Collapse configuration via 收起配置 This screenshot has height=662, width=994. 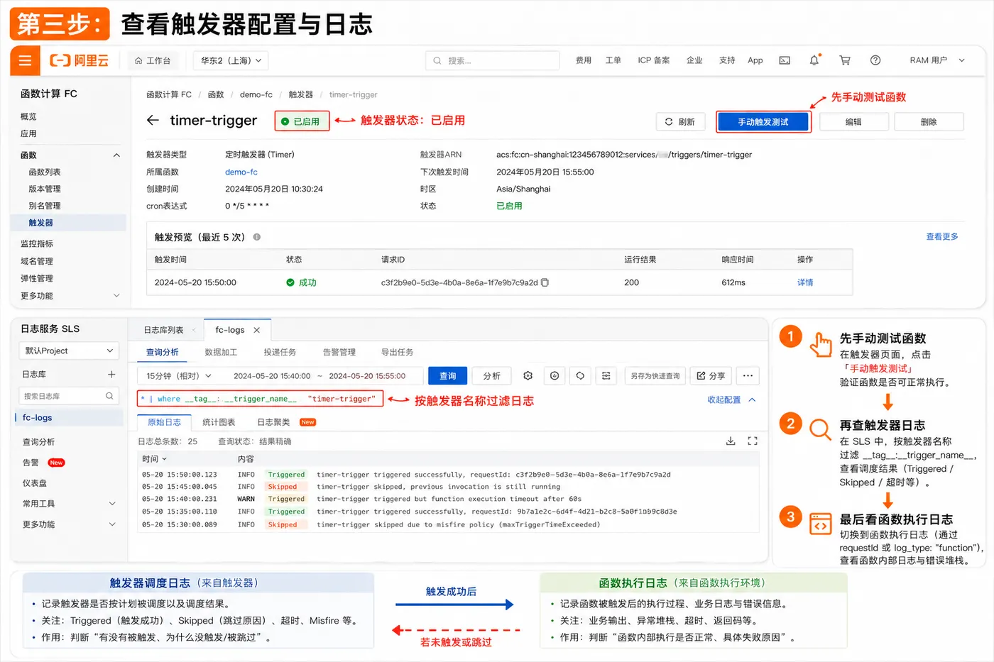[731, 400]
